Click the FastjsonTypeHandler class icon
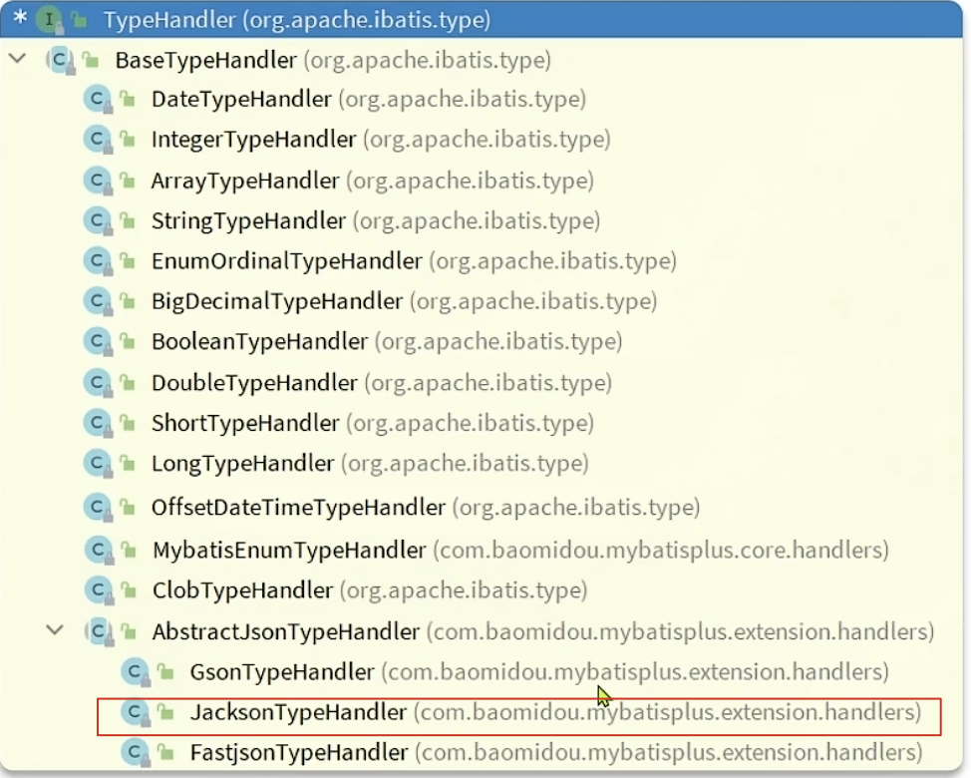971x778 pixels. tap(136, 753)
